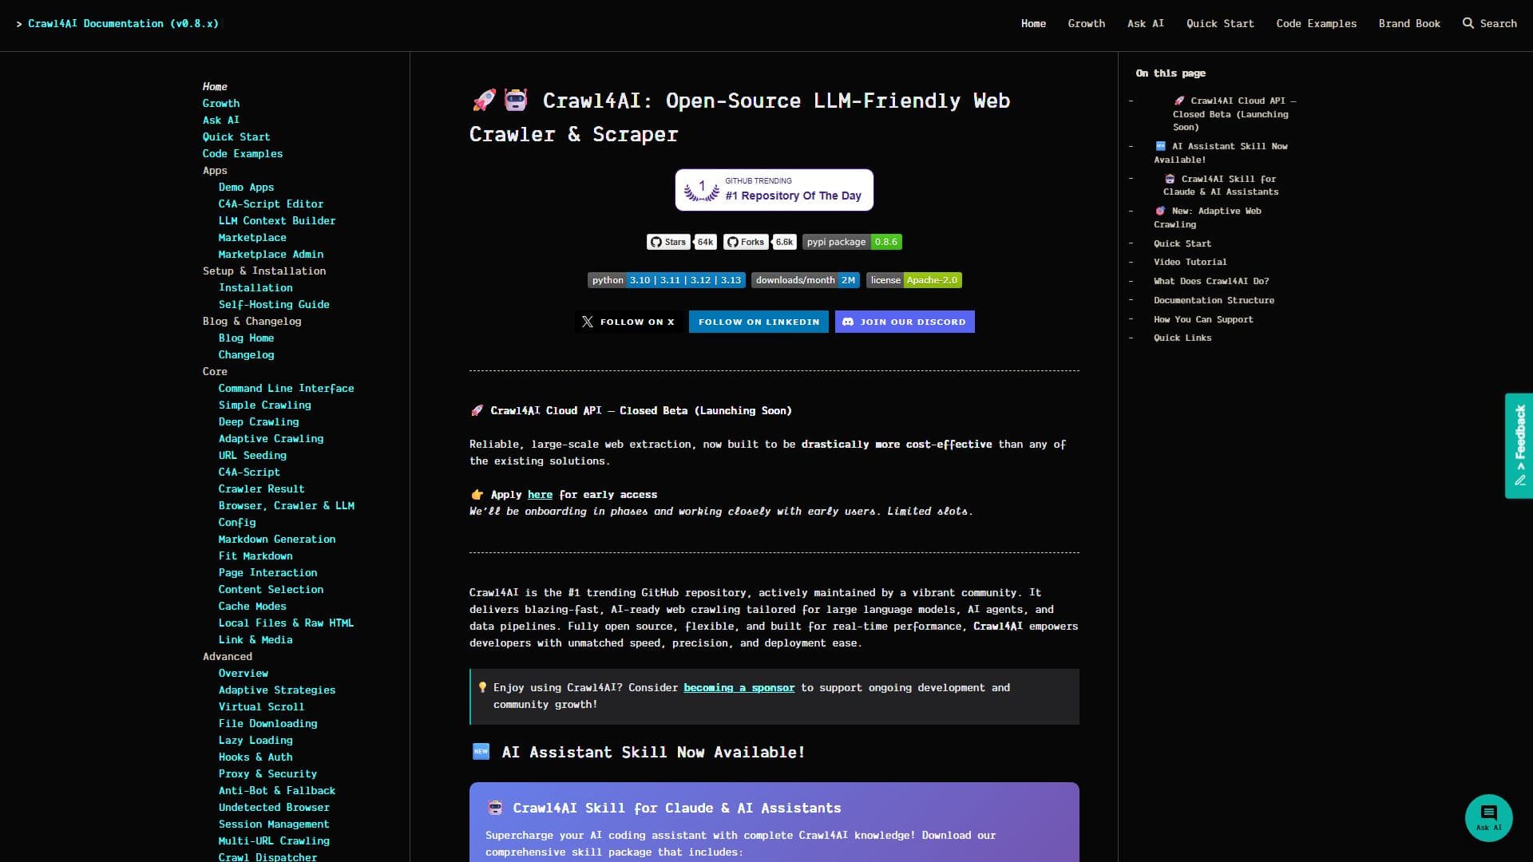Image resolution: width=1533 pixels, height=862 pixels.
Task: Jump to AI Assistant Skill Now Available outline link
Action: coord(1220,152)
